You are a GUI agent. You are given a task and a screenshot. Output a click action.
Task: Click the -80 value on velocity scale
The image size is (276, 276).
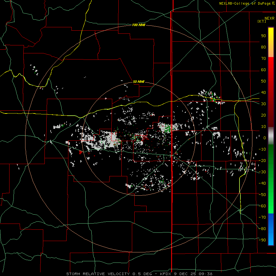click(262, 229)
